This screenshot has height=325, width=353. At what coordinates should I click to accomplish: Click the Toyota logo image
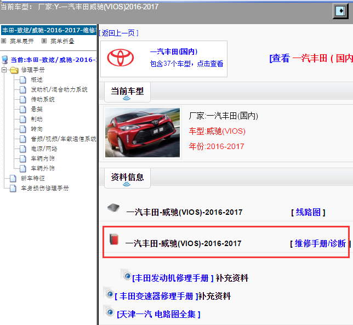point(120,58)
